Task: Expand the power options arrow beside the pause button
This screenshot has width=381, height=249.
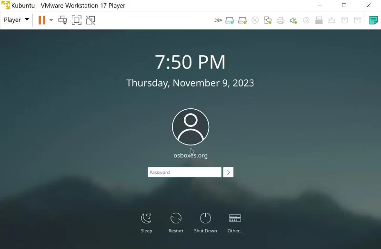Action: 51,20
